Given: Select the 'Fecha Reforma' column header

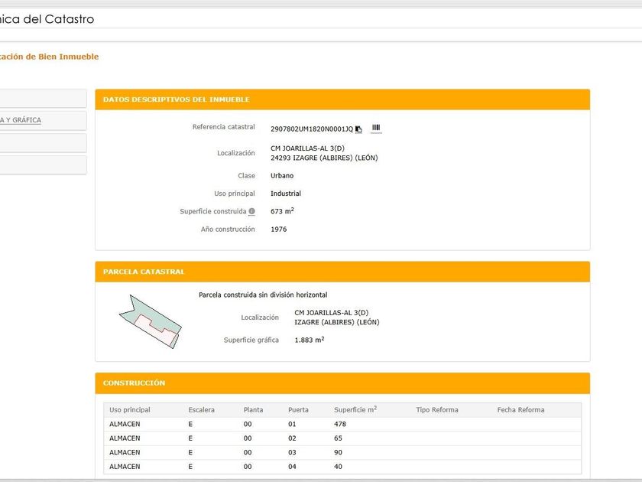Looking at the screenshot, I should pos(520,410).
